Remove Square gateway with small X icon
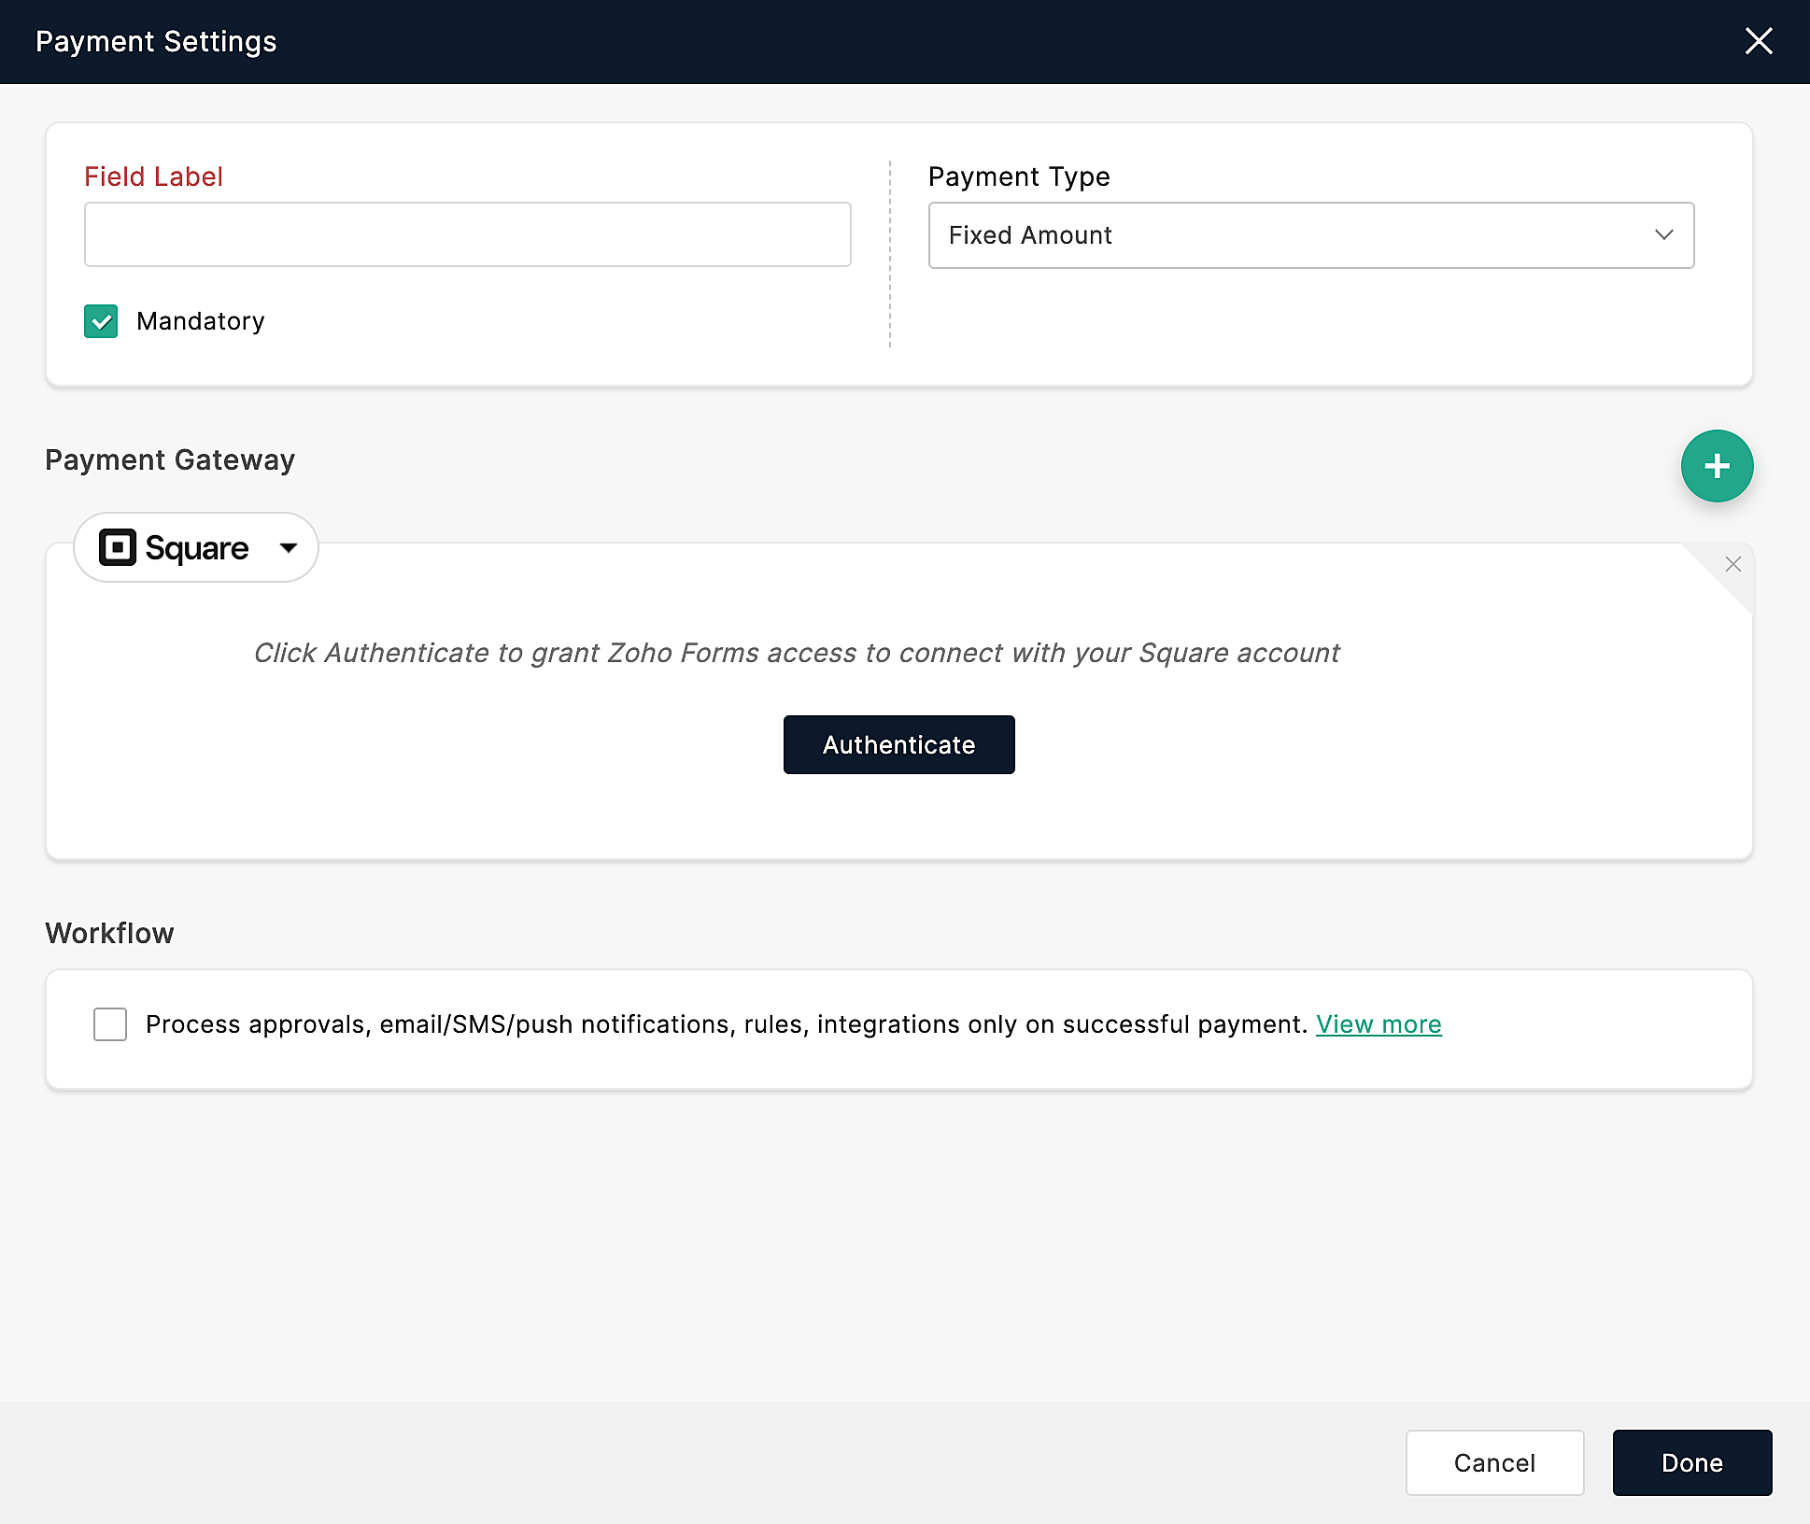The image size is (1810, 1524). pyautogui.click(x=1732, y=564)
